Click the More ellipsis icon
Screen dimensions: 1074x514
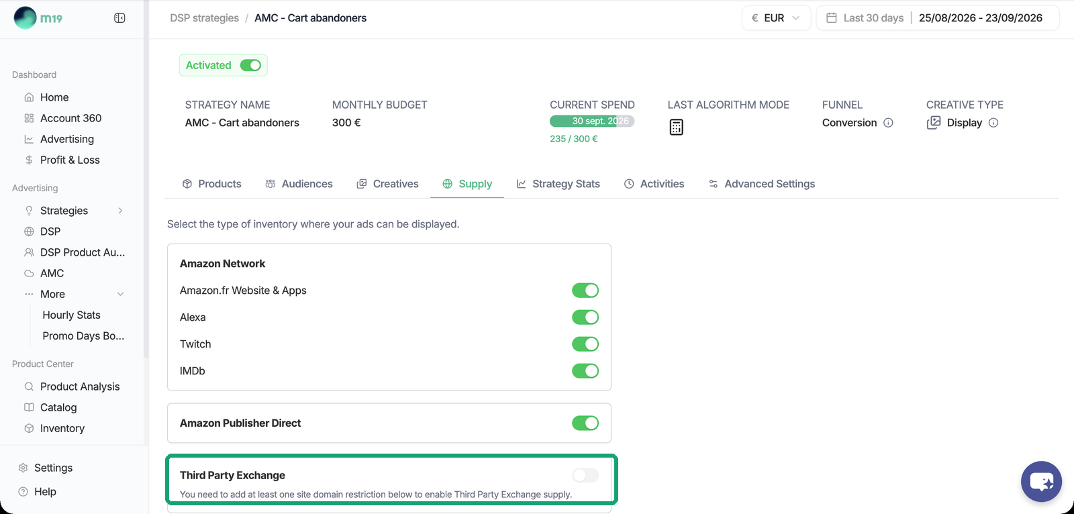pyautogui.click(x=29, y=294)
